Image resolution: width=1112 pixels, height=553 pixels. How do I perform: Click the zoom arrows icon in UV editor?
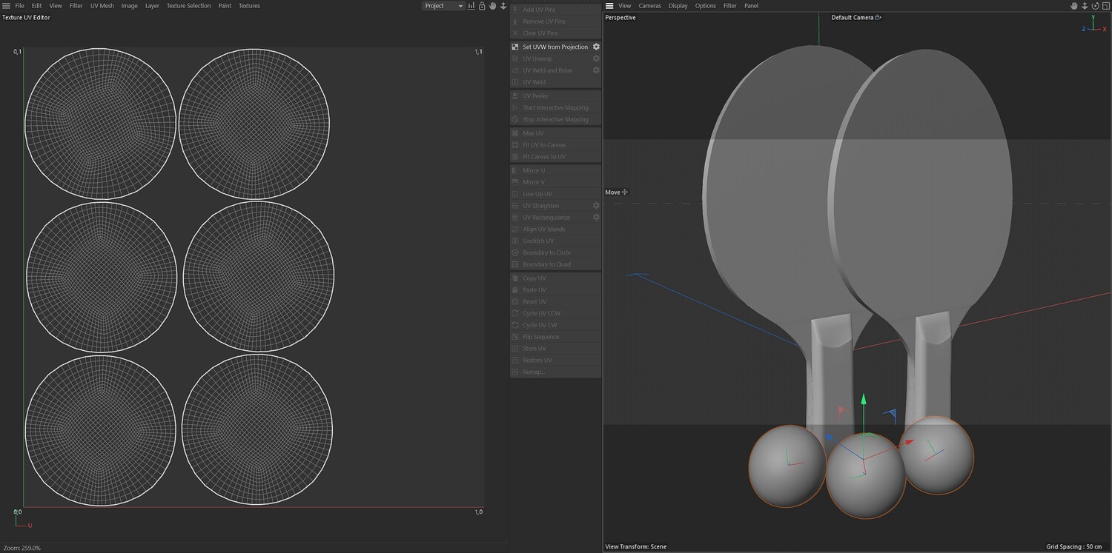503,6
